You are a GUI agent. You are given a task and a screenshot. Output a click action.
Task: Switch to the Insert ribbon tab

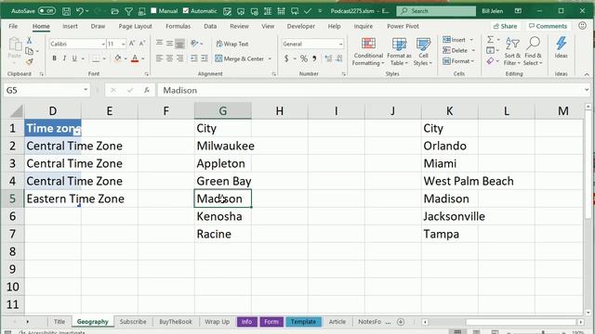71,26
